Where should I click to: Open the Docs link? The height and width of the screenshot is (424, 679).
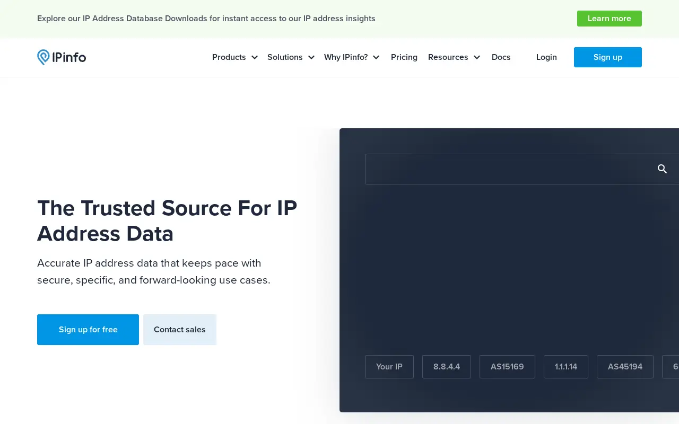click(501, 57)
